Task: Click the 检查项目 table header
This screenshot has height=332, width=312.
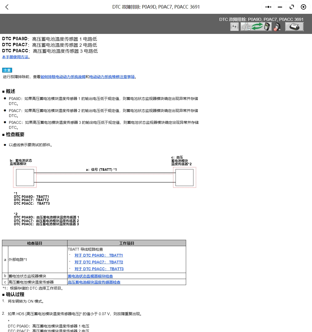Action: (35, 243)
